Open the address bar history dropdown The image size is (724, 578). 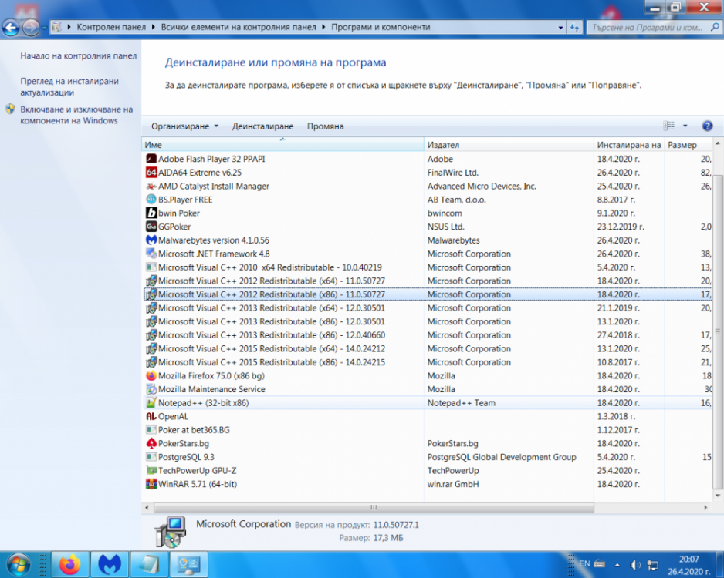pos(560,28)
